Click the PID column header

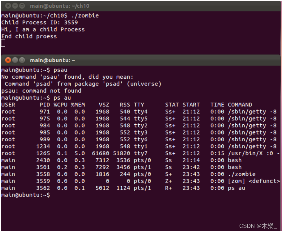click(45, 105)
